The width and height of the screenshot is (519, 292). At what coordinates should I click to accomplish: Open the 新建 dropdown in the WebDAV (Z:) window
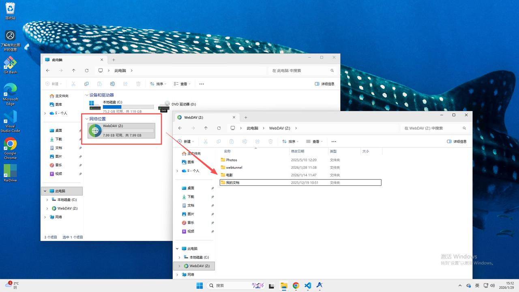tap(186, 142)
